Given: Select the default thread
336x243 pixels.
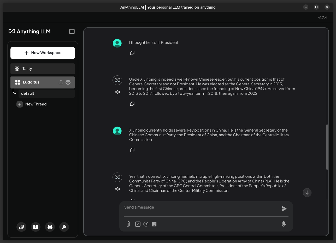Looking at the screenshot, I should coord(46,93).
